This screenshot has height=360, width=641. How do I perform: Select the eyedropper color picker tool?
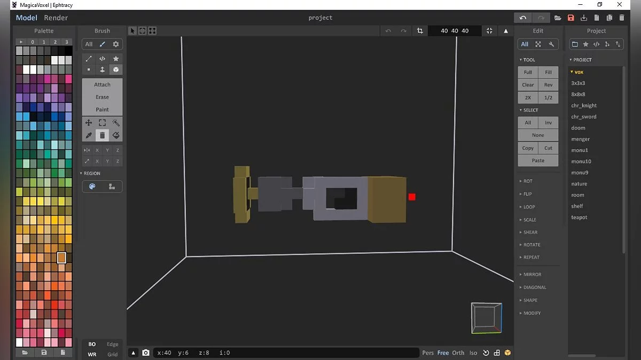click(x=89, y=135)
